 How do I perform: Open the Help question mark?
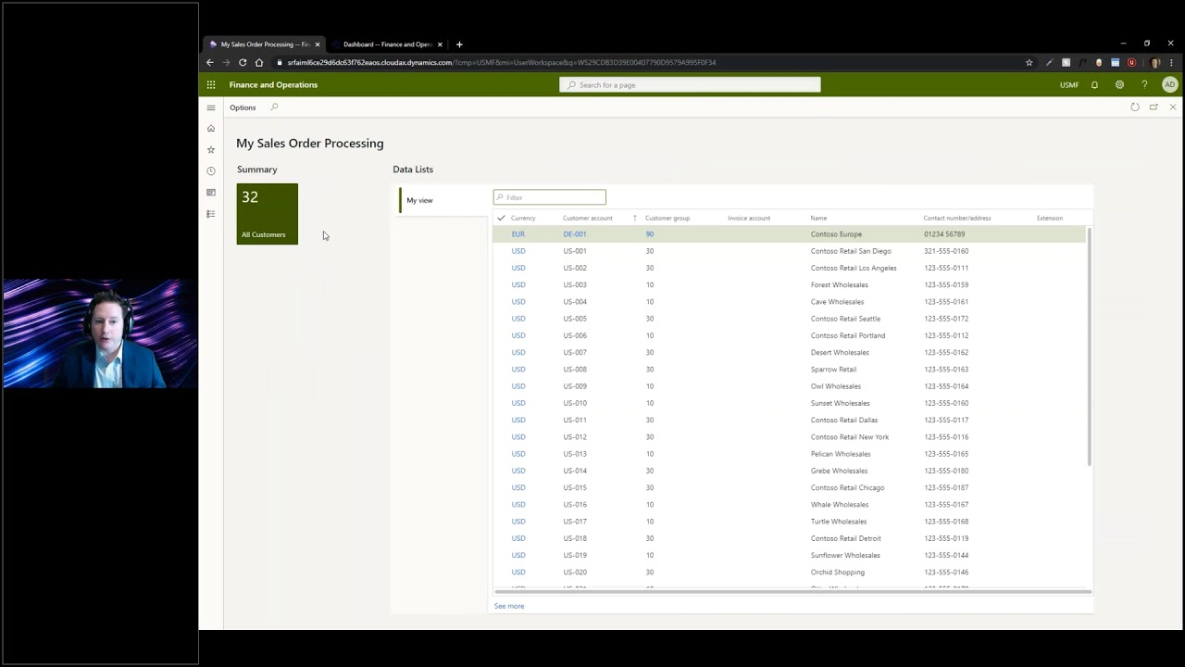click(1144, 84)
